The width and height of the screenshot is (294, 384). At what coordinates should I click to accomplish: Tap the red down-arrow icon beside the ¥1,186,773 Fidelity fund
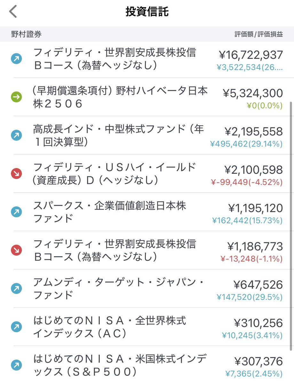click(x=16, y=250)
